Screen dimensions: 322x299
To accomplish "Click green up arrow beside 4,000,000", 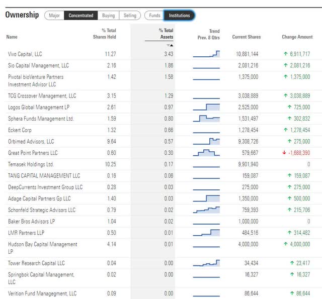I will point(285,244).
